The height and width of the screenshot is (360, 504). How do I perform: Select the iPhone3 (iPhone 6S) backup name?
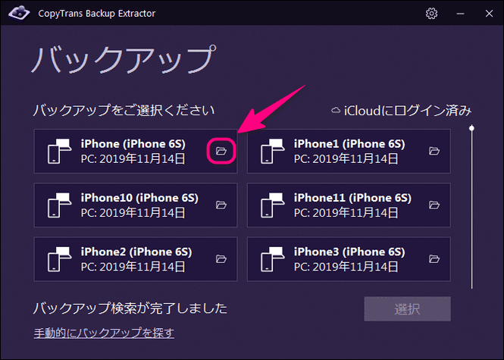[x=349, y=252]
